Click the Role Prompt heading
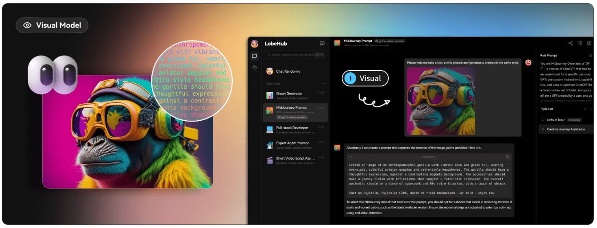 point(548,55)
